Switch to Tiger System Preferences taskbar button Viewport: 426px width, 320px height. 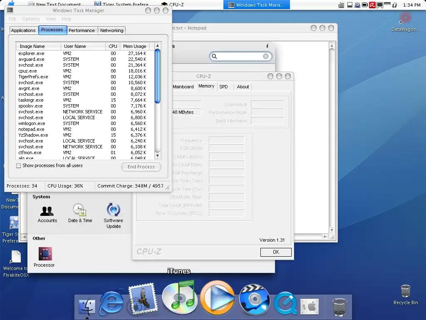point(122,5)
